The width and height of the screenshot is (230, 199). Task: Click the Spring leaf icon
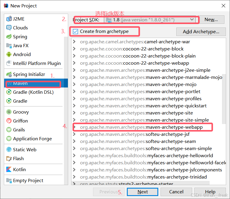(x=9, y=36)
